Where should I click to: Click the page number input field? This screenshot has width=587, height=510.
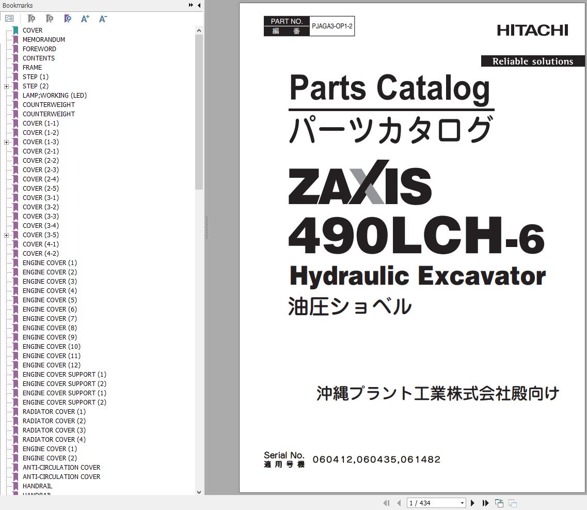coord(433,503)
